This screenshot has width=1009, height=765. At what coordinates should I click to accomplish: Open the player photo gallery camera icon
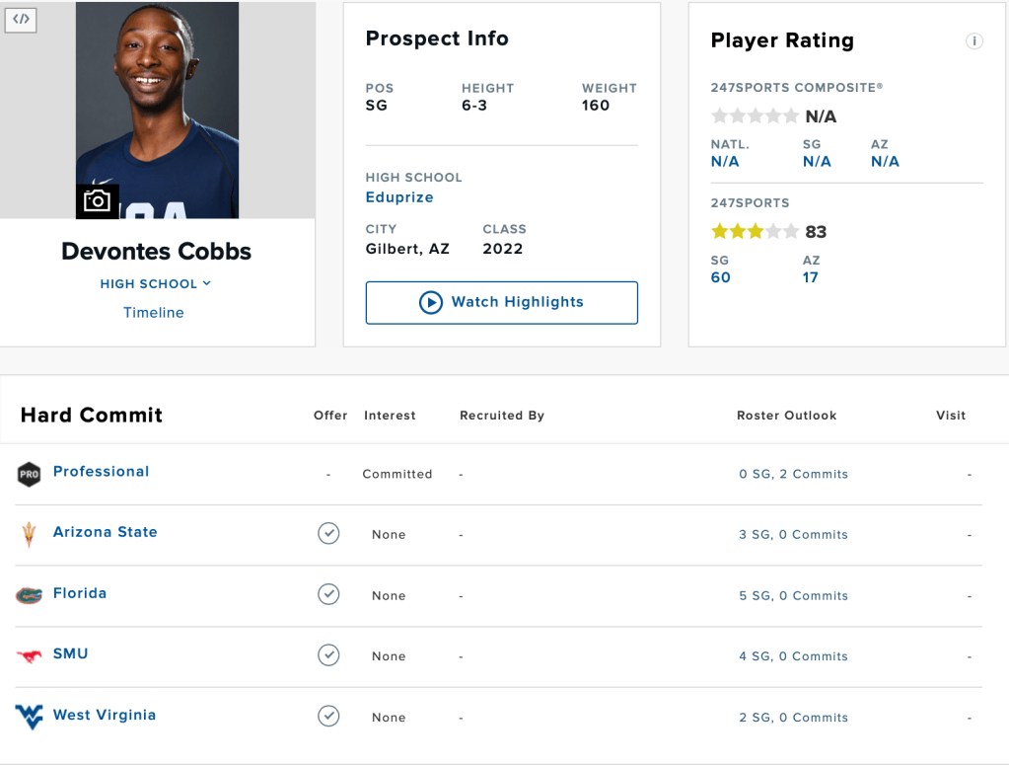point(97,201)
